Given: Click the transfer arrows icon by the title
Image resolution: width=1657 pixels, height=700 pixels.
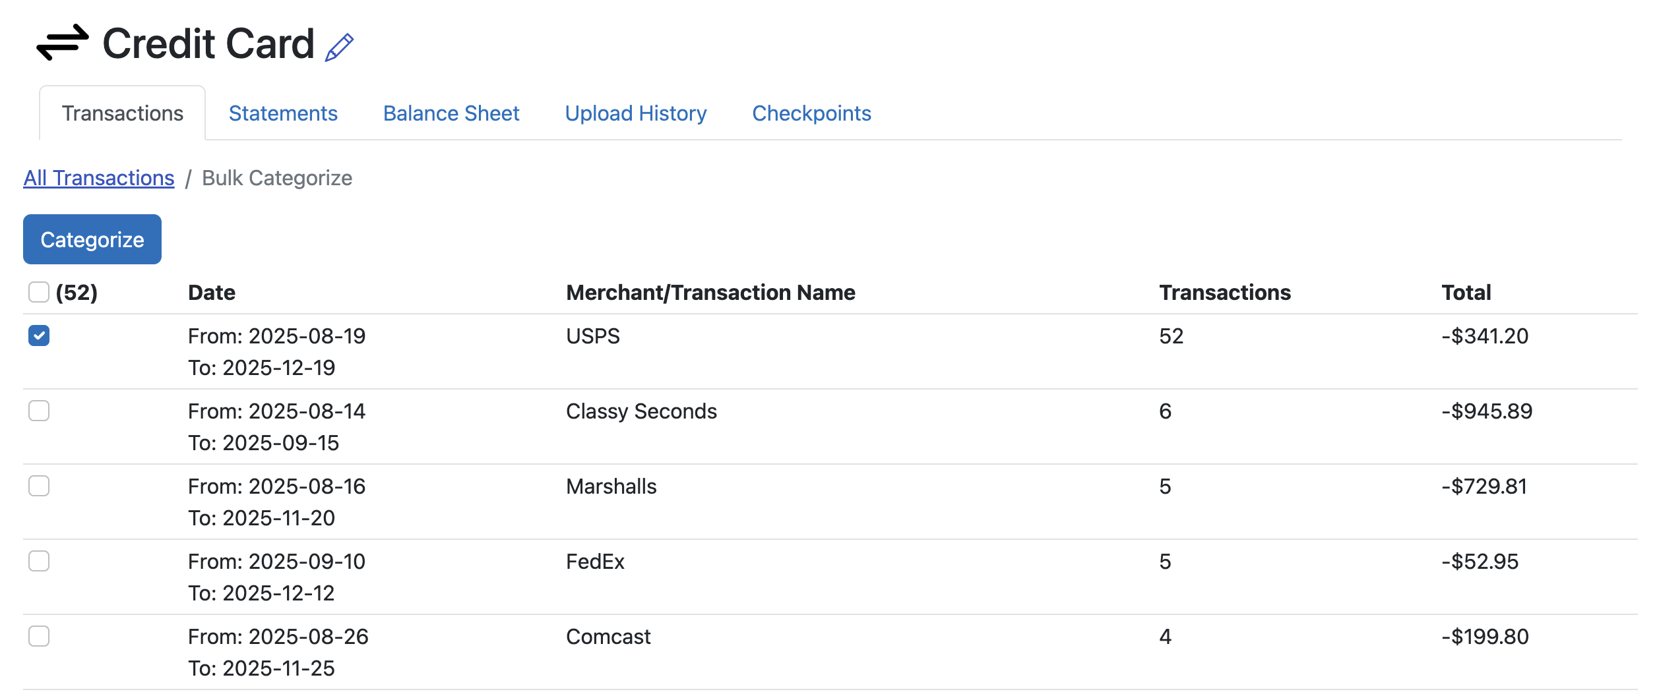Looking at the screenshot, I should click(x=63, y=43).
